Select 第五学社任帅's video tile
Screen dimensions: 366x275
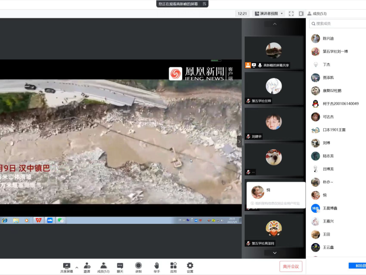[274, 88]
